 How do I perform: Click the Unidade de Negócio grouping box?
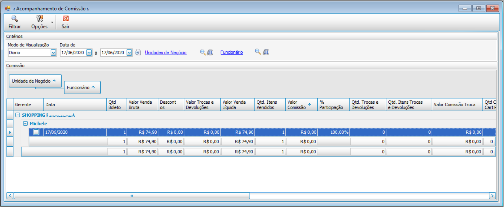pyautogui.click(x=35, y=81)
